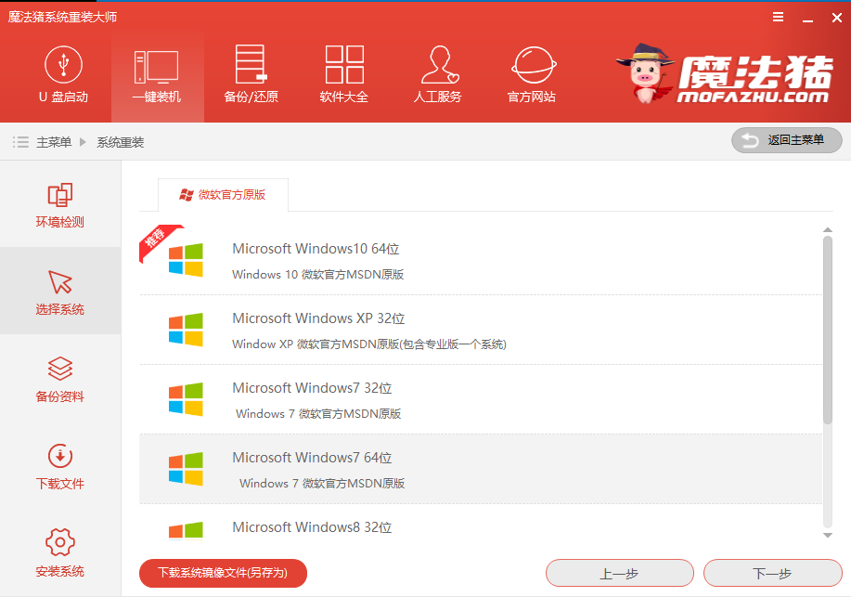Click 下载系统镜像文件(另存为) download image button

(222, 573)
